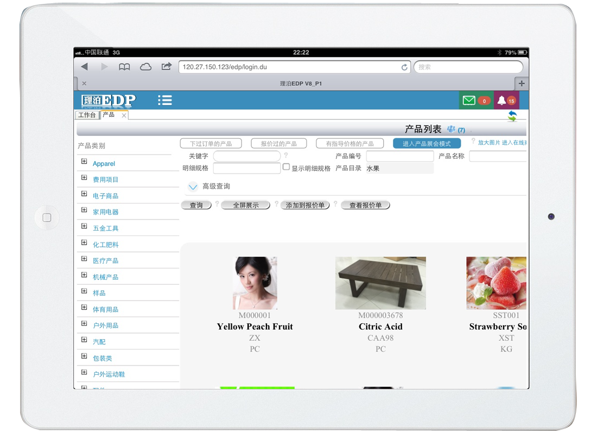Expand the 电子商品 category node
The width and height of the screenshot is (597, 434).
84,194
